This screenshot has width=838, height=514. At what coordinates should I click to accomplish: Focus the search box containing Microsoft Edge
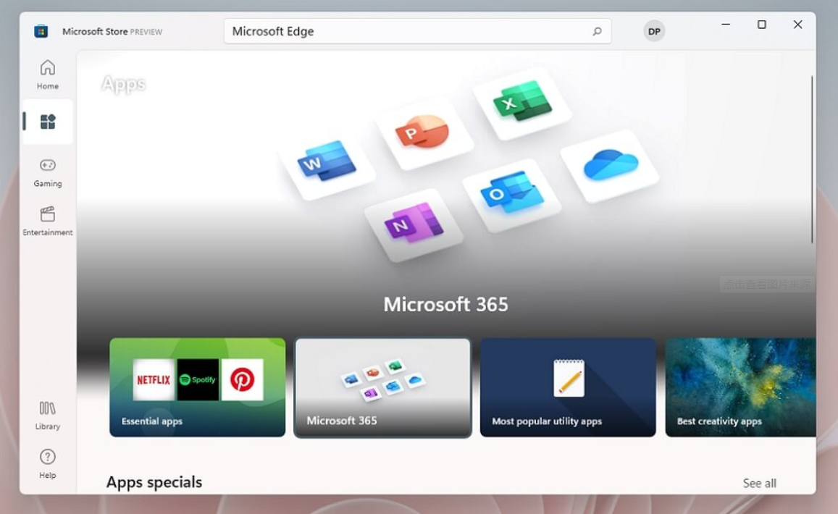pos(417,32)
